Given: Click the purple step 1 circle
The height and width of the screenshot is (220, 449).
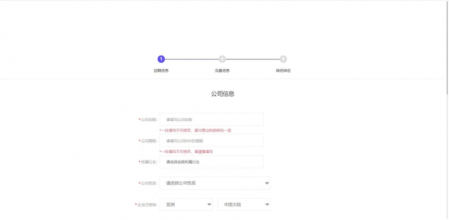Looking at the screenshot, I should tap(161, 59).
